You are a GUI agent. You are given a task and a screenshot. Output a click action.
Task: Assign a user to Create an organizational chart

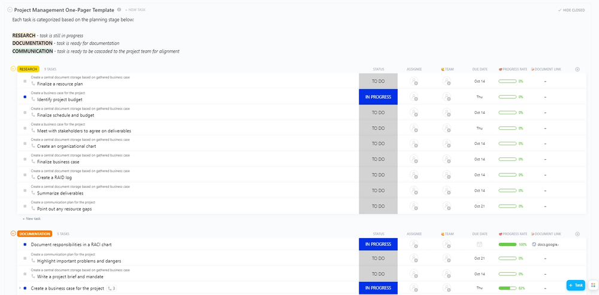pyautogui.click(x=414, y=144)
